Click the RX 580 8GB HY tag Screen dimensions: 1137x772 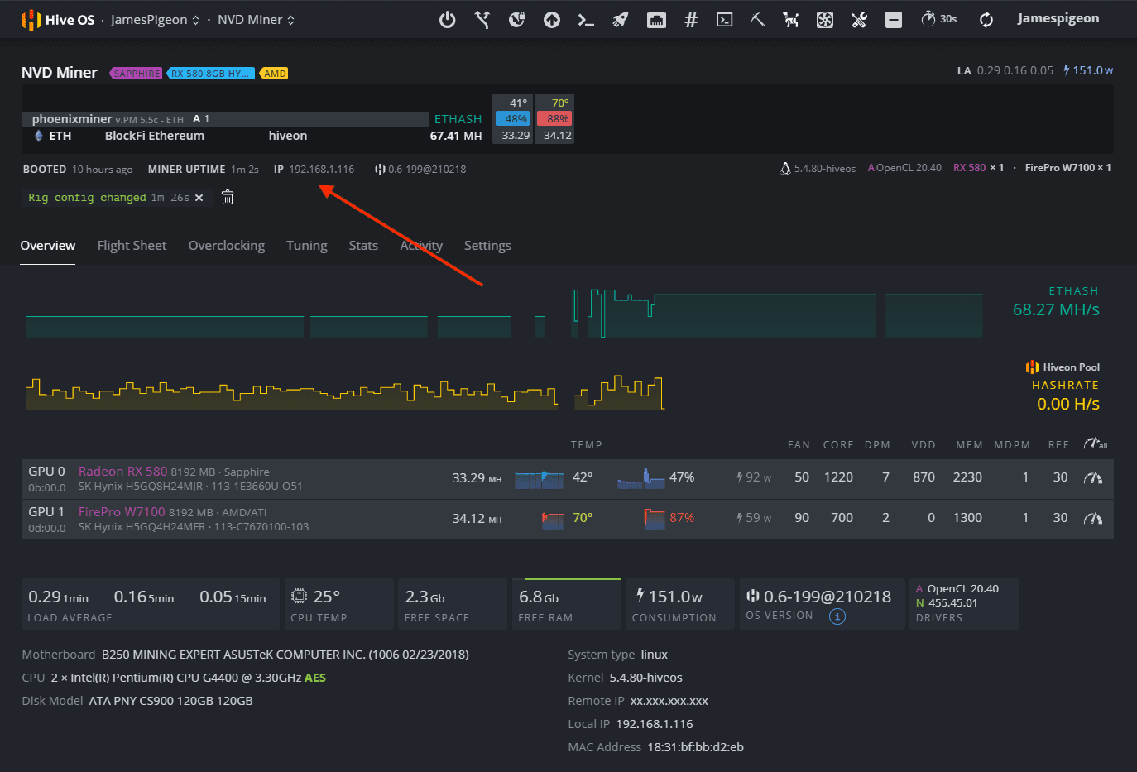(211, 74)
